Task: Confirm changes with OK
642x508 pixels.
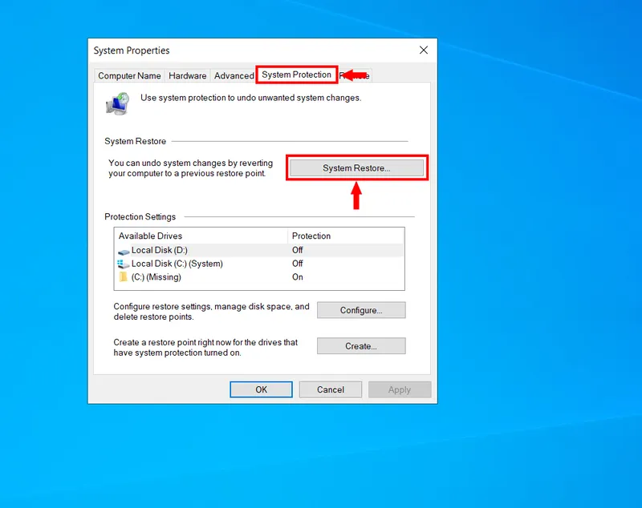Action: (x=261, y=389)
